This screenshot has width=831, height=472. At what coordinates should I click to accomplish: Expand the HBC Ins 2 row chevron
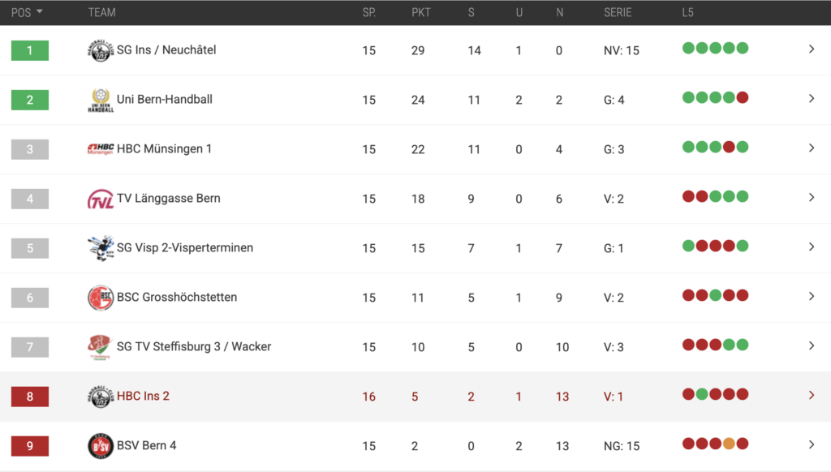point(812,396)
